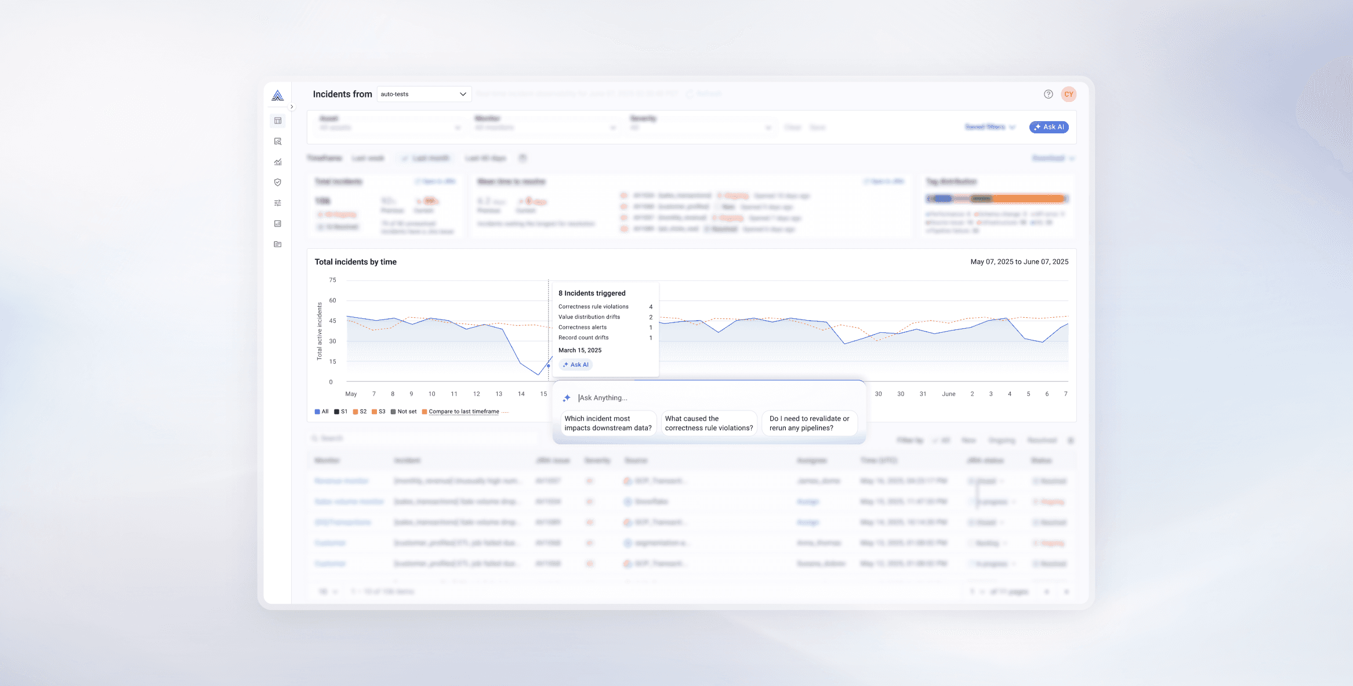Screen dimensions: 1353x686
Task: Choose 'Which incident most impacts downstream data?' suggestion
Action: 608,423
